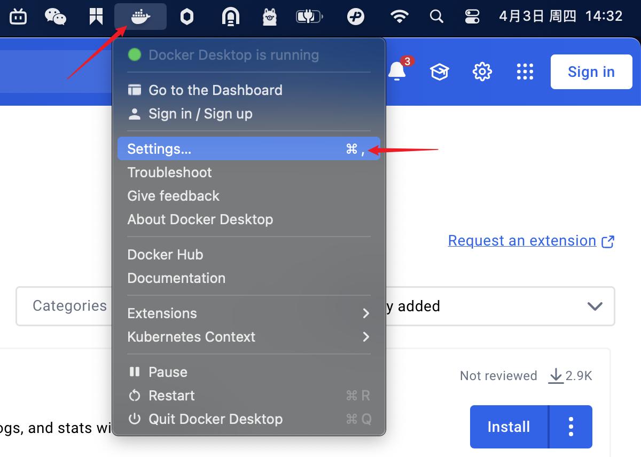
Task: Open About Docker Desktop menu item
Action: [x=249, y=219]
